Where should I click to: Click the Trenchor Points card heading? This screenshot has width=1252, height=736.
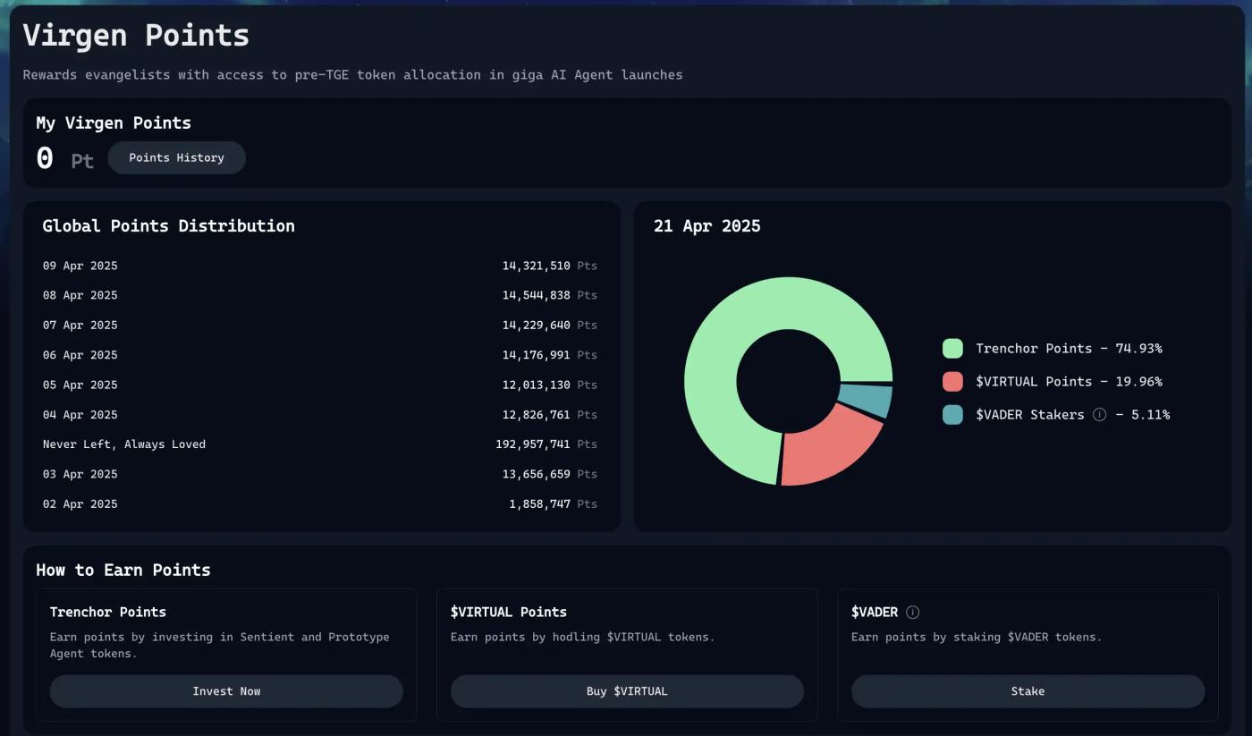108,613
